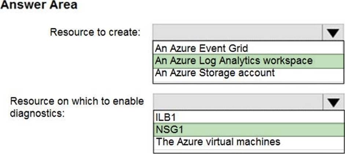Click the Resource on which to enable label

pos(77,101)
